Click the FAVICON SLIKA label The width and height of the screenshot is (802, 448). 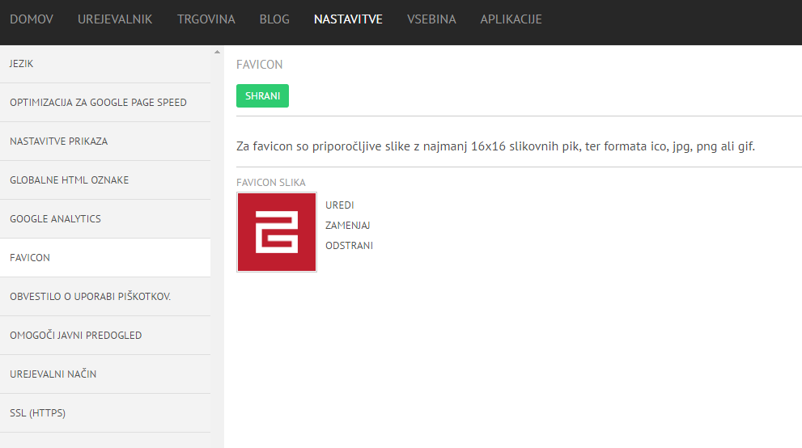coord(270,183)
